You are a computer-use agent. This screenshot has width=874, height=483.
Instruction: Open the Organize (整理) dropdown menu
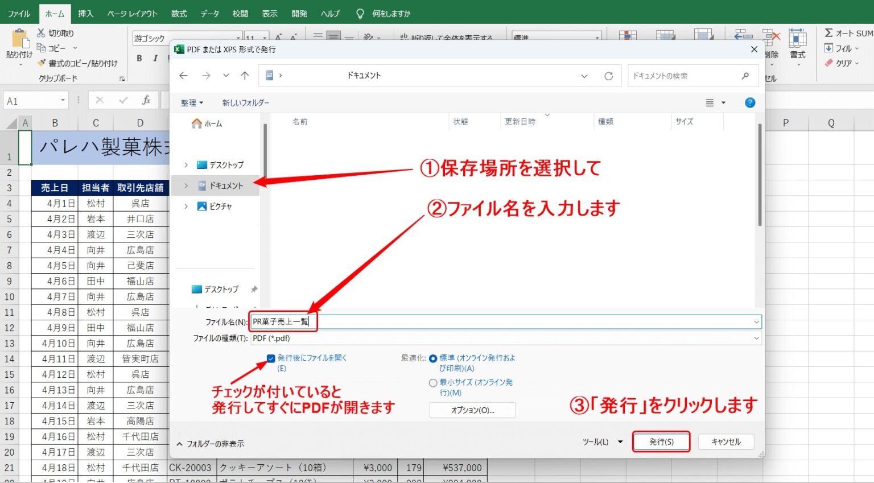tap(192, 103)
